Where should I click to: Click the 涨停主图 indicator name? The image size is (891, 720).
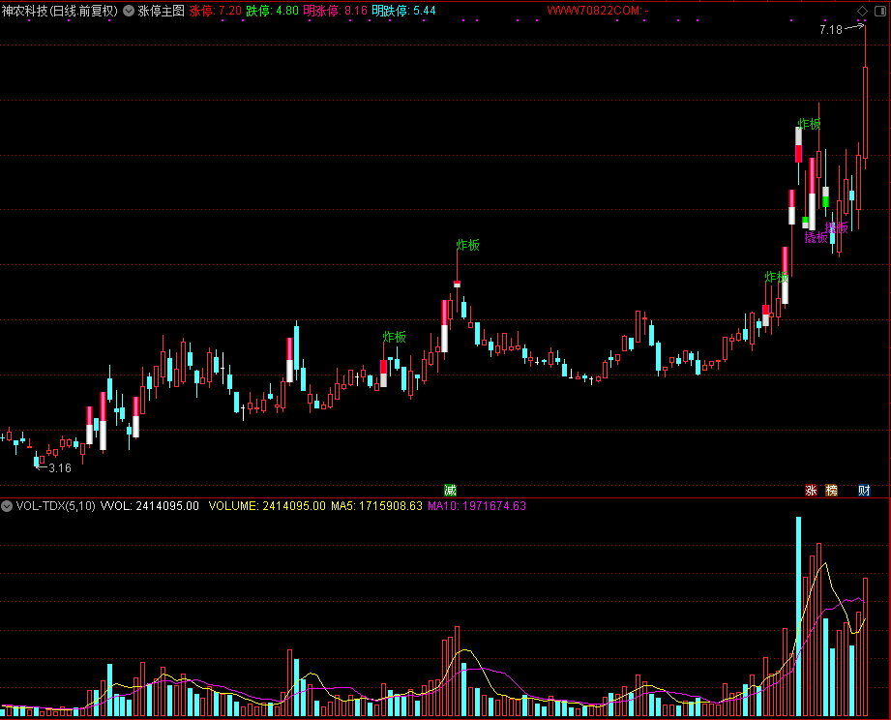[x=161, y=11]
